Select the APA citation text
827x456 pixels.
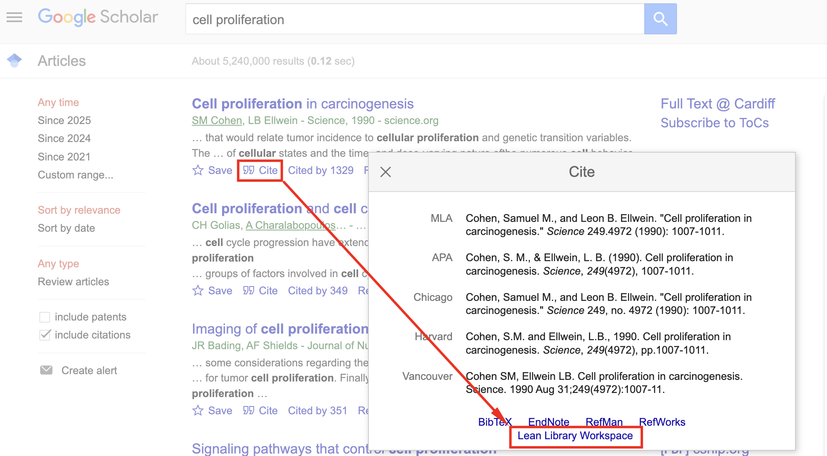(x=600, y=264)
